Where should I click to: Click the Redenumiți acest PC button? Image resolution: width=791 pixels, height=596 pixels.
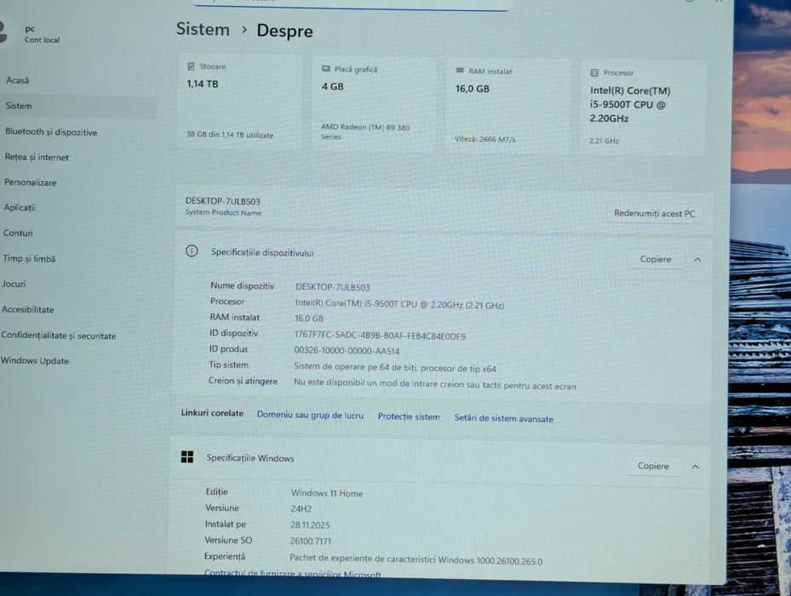point(654,214)
